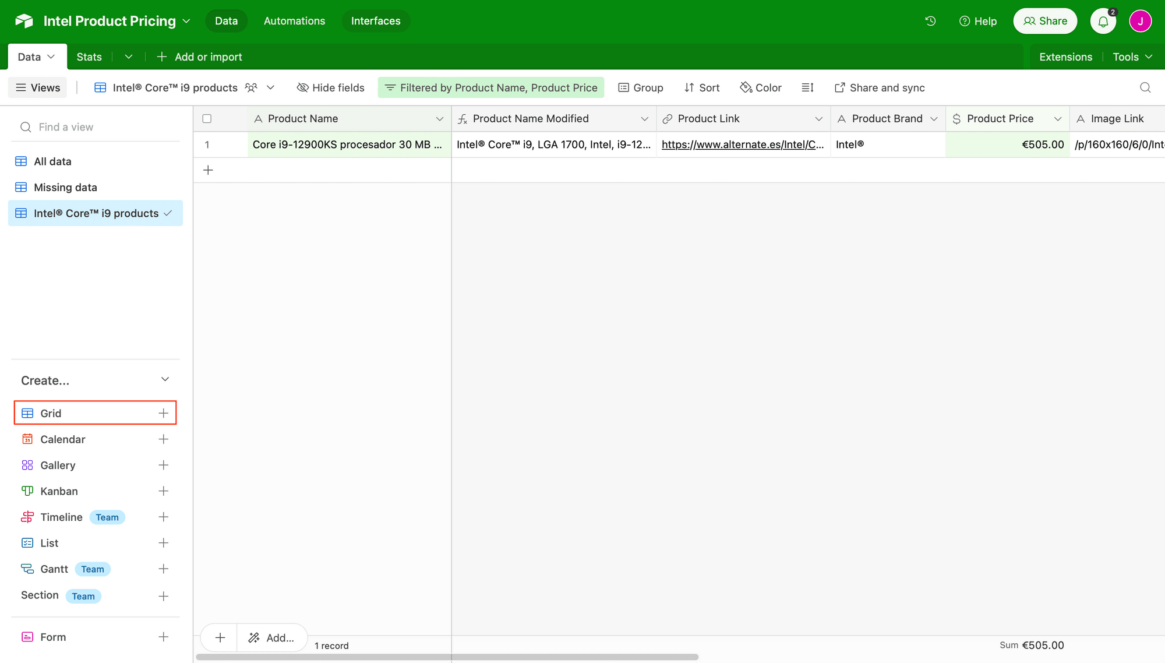Open the search magnifier in the toolbar
The height and width of the screenshot is (663, 1165).
point(1145,87)
